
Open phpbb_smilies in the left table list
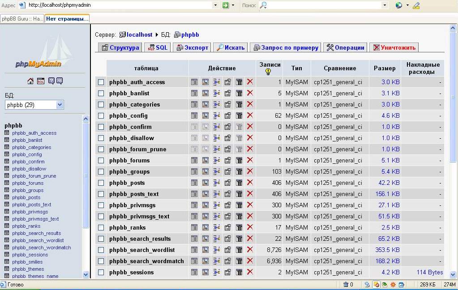27,262
